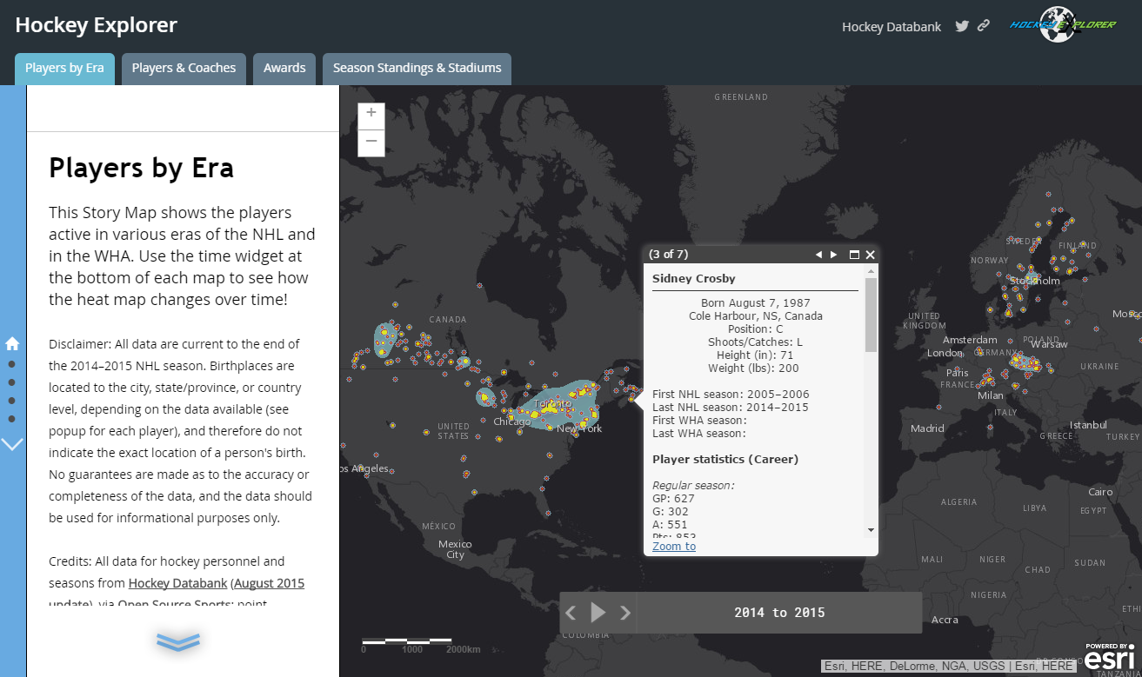
Task: Play the time animation
Action: coord(598,613)
